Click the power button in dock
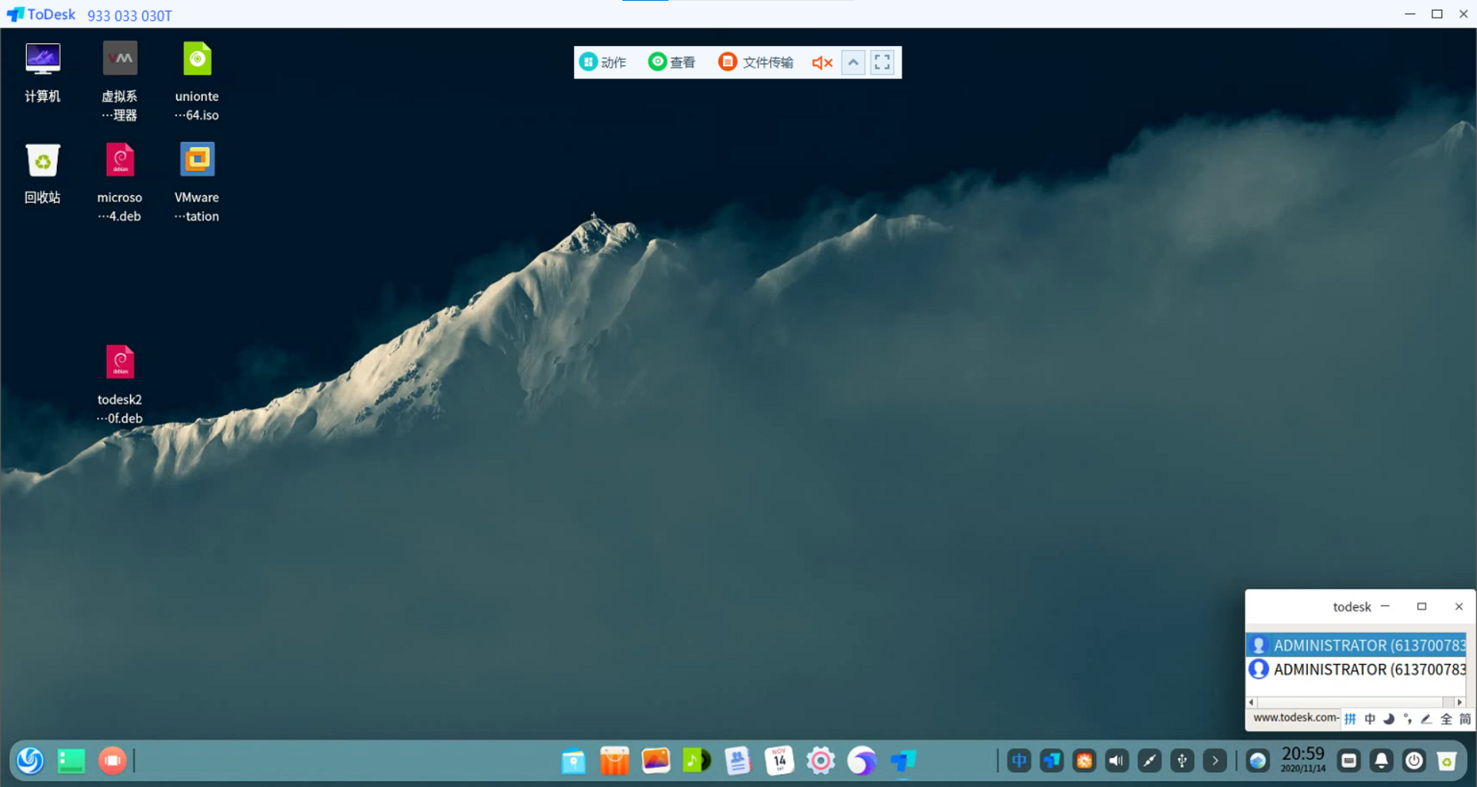The height and width of the screenshot is (787, 1477). 1414,761
